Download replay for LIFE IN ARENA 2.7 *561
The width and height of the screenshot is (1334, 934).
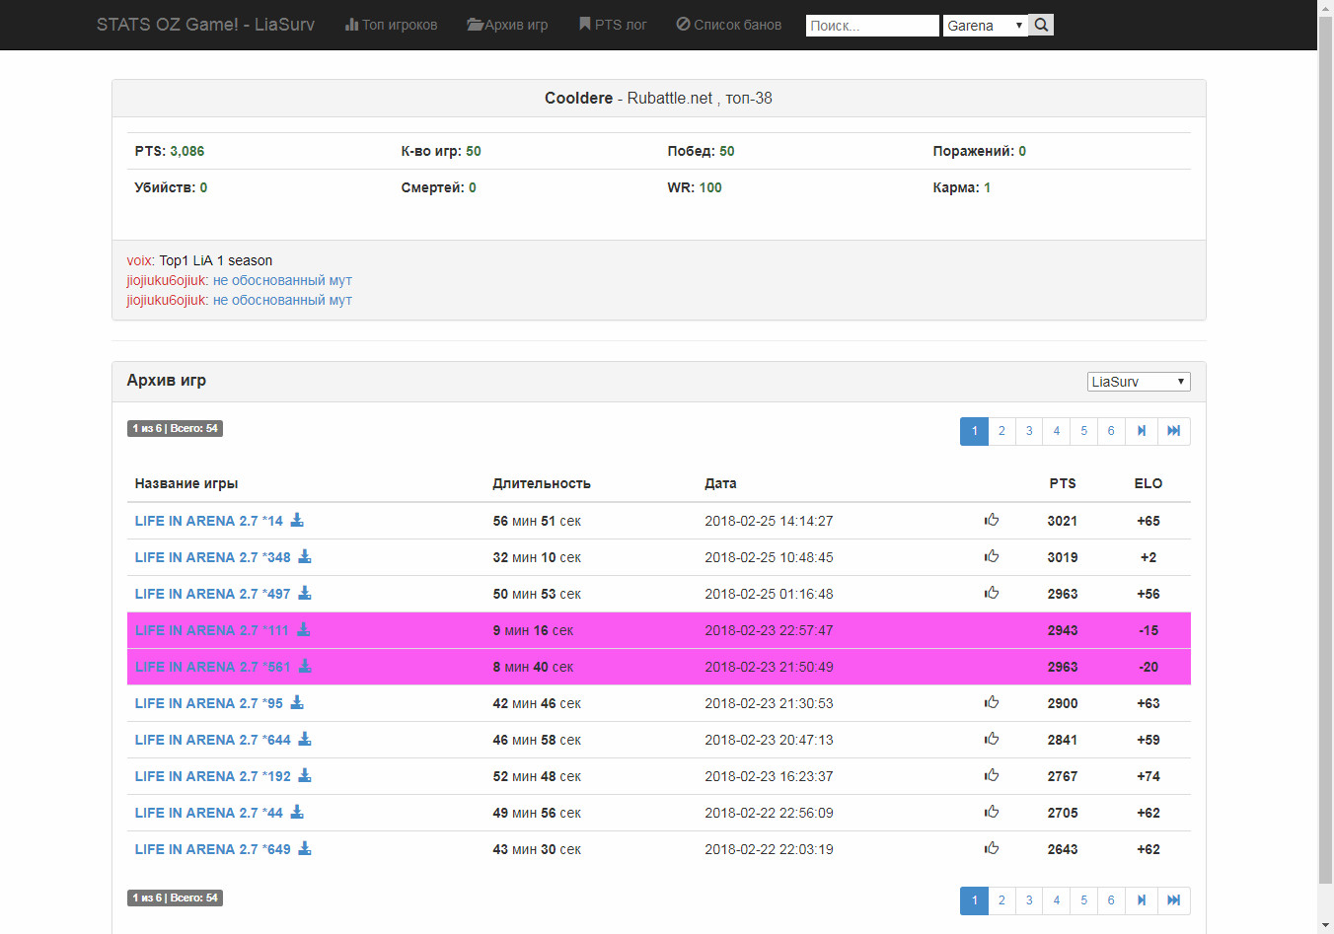pos(305,666)
